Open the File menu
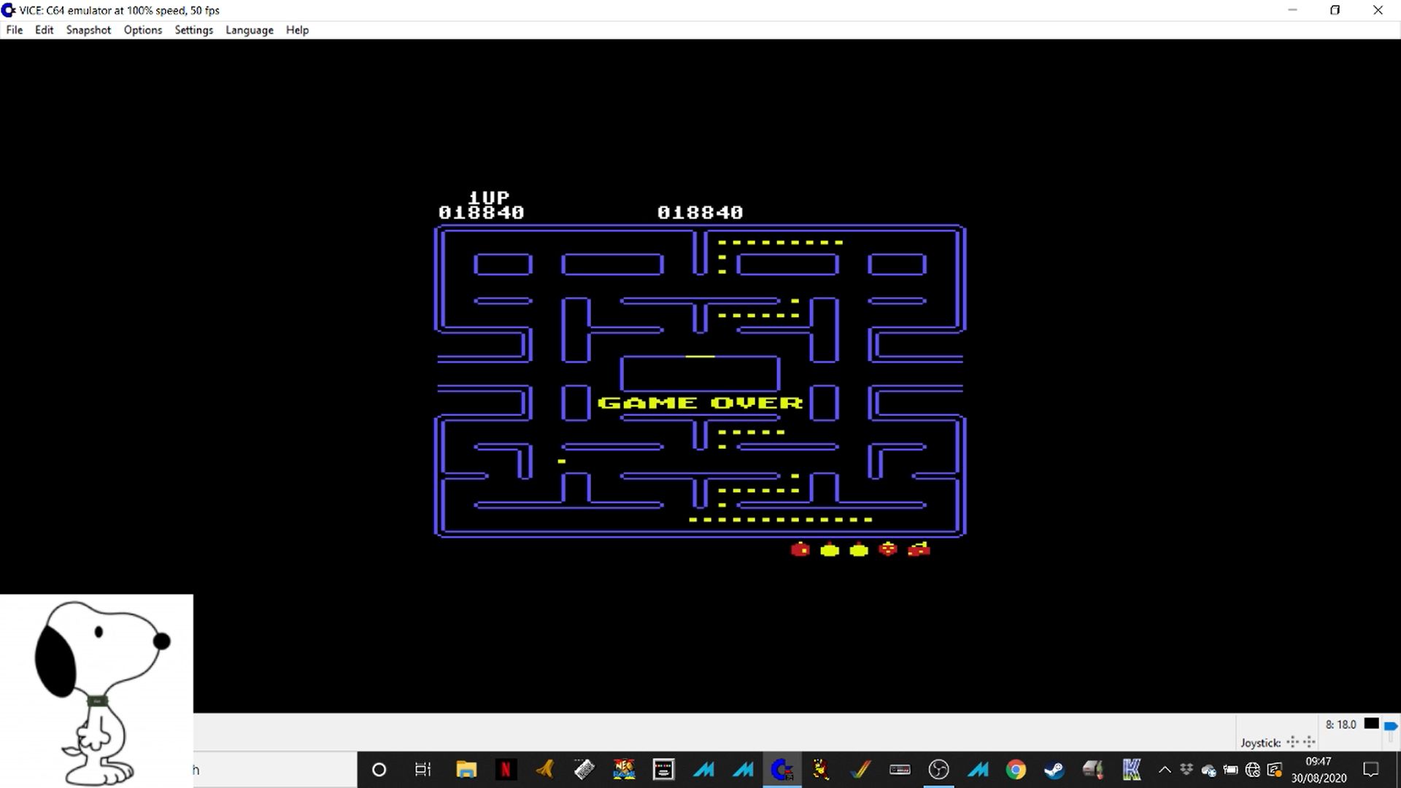 [x=15, y=30]
